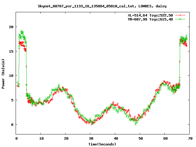Click x-axis tick label 20
The image size is (196, 147).
pyautogui.click(x=66, y=138)
